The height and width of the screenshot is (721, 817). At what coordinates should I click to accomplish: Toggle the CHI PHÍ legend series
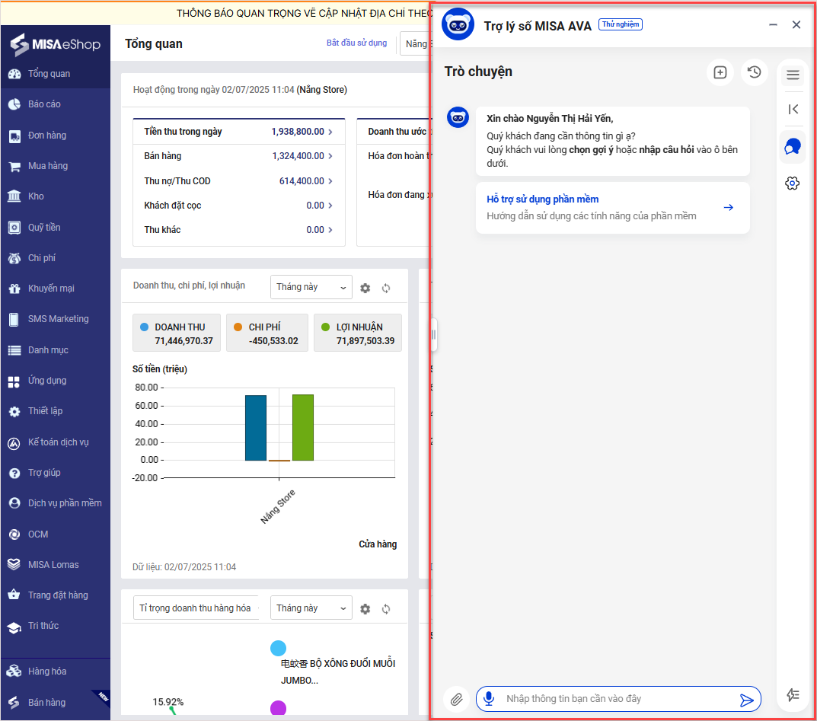266,333
